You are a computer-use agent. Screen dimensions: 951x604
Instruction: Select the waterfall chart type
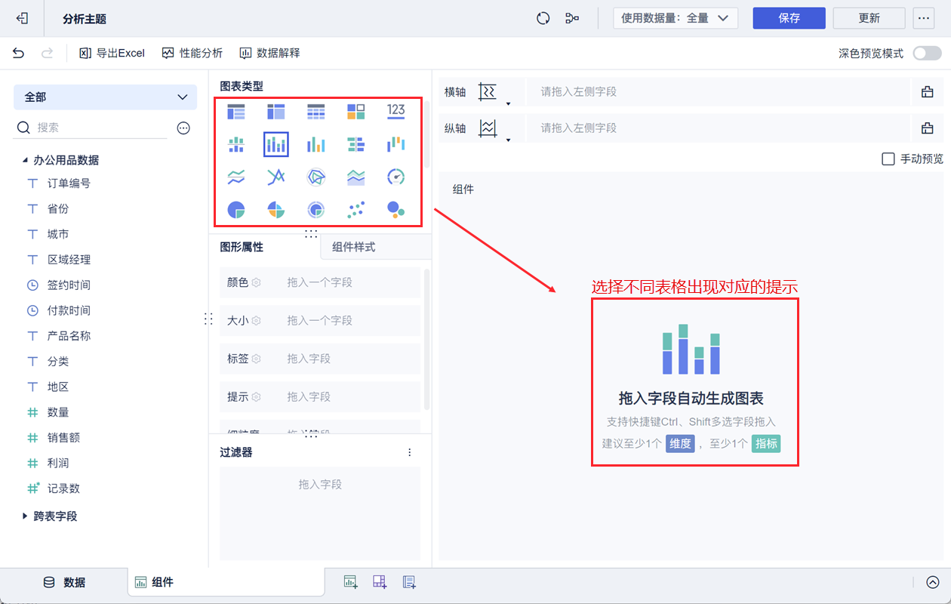[396, 144]
